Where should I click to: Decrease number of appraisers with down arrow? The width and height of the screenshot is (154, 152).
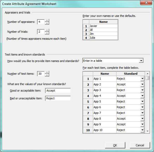[47, 23]
